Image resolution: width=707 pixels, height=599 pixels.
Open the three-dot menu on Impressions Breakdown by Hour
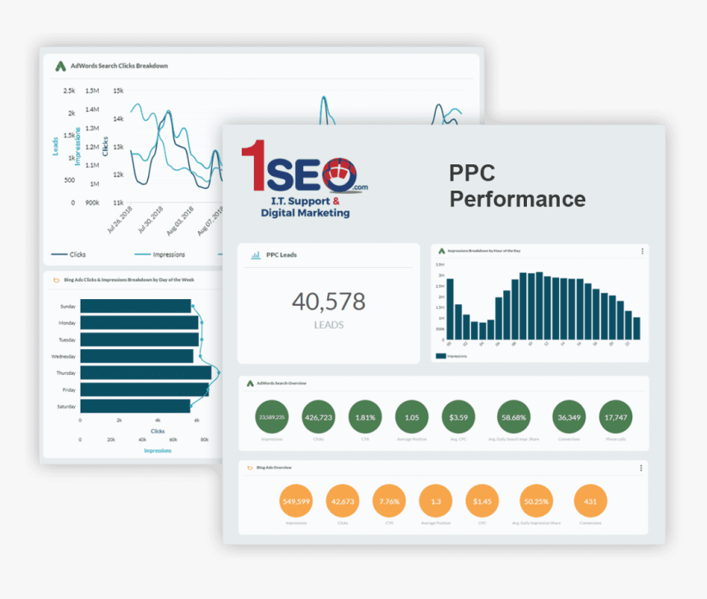[x=642, y=251]
